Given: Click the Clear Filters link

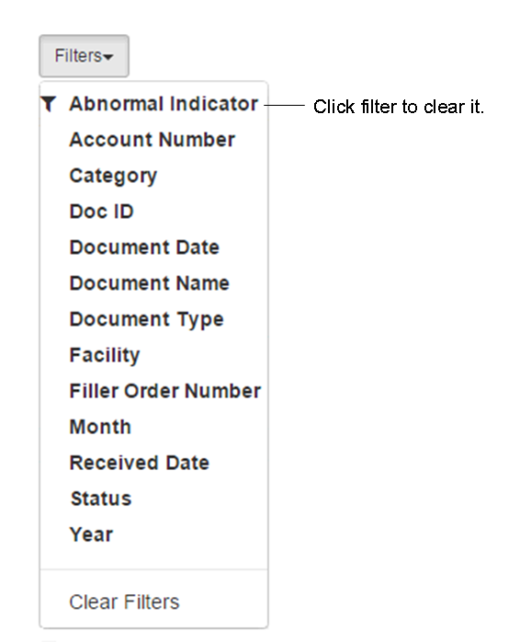Looking at the screenshot, I should pos(124,602).
